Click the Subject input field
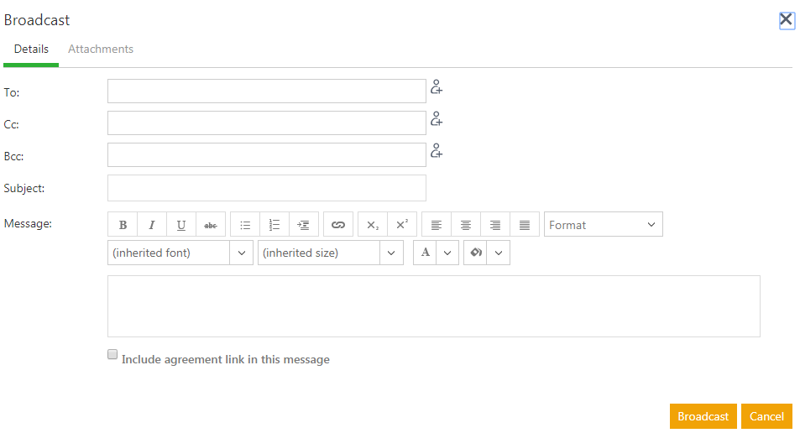Image resolution: width=800 pixels, height=433 pixels. tap(267, 188)
